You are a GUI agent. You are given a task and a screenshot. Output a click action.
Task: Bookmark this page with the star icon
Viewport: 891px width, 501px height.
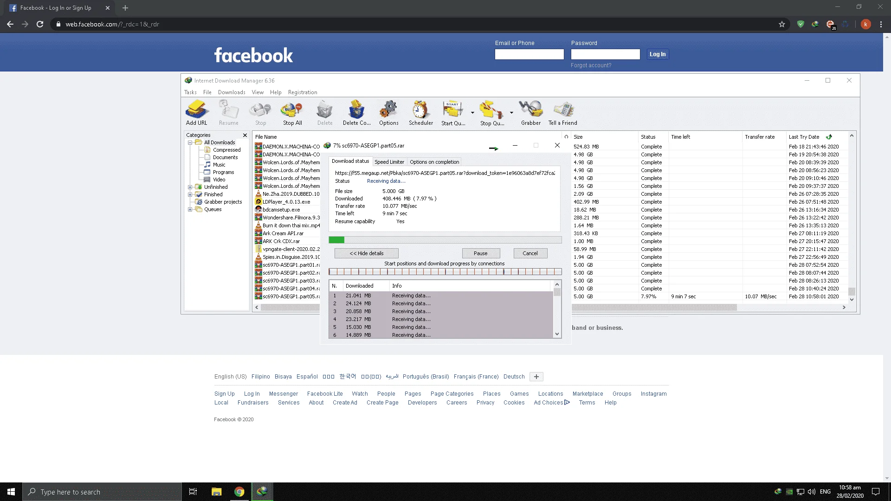click(782, 24)
